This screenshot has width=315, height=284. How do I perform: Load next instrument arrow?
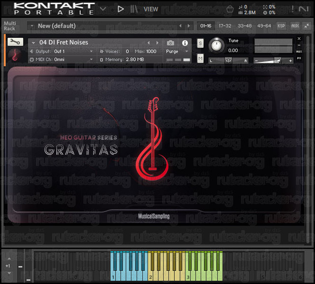pyautogui.click(x=157, y=43)
